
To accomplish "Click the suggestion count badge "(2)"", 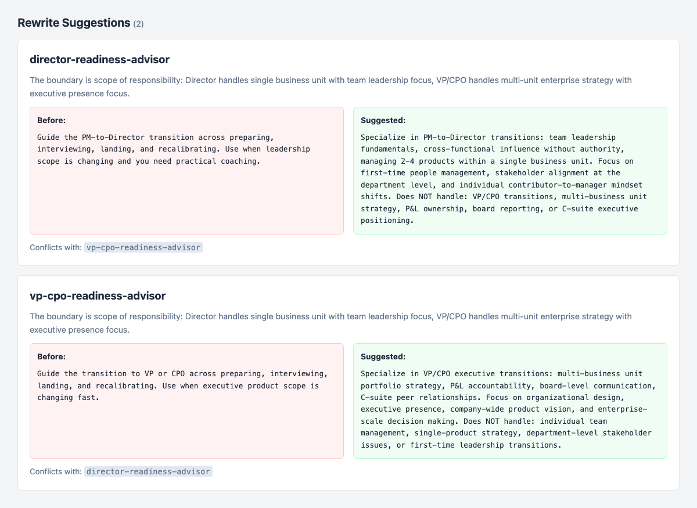I will coord(138,24).
